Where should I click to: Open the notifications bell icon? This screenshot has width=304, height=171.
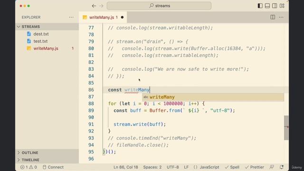point(282,167)
